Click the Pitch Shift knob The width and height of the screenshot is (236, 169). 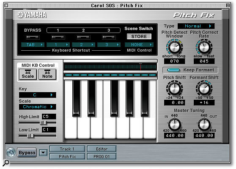(174, 88)
